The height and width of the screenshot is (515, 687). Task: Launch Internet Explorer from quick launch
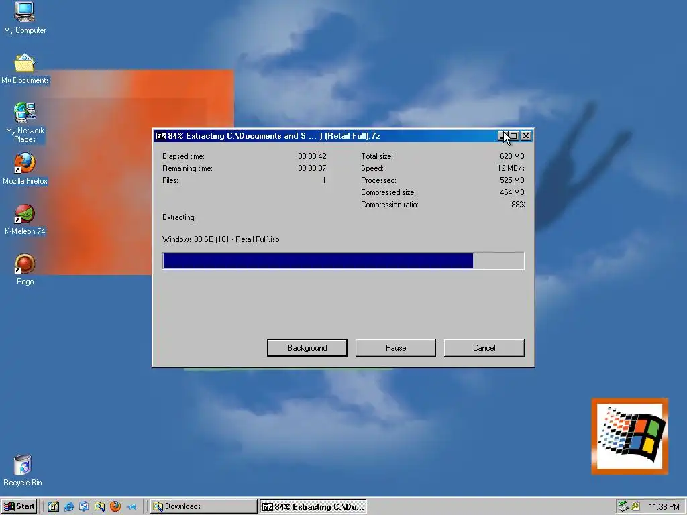point(69,506)
